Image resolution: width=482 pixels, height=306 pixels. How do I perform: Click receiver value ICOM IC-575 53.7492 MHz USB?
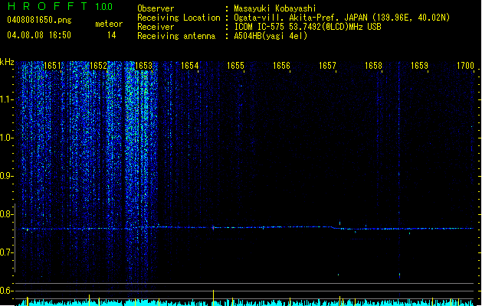(x=307, y=27)
